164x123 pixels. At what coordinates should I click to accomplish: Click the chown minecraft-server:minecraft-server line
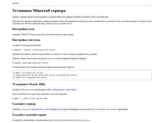click(x=45, y=75)
